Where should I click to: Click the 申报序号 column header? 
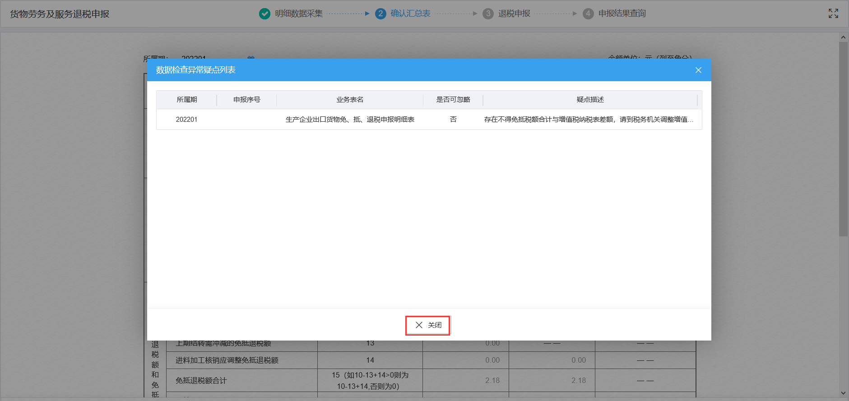point(246,100)
